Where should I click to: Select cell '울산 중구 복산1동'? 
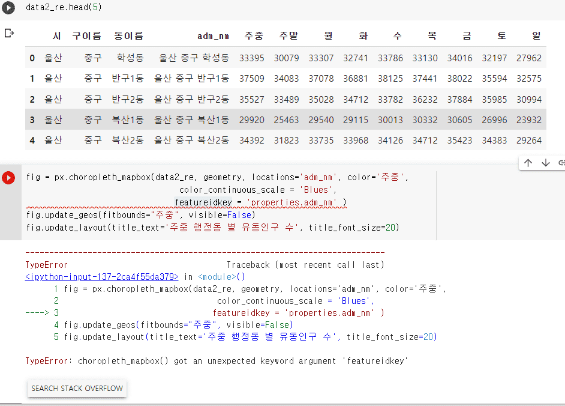click(191, 120)
